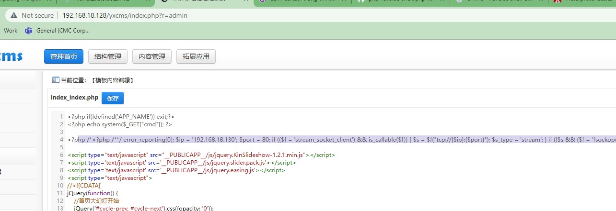Click the 'Not secure' label text
616x211 pixels.
click(x=37, y=15)
